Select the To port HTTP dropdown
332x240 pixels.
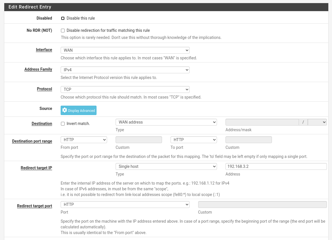coord(194,140)
